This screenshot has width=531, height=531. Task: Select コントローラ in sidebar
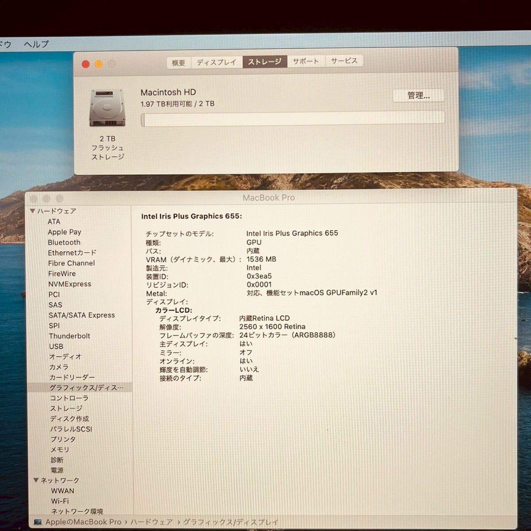click(69, 398)
